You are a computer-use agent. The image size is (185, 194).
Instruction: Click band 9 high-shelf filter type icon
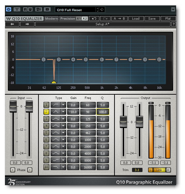click(56, 160)
